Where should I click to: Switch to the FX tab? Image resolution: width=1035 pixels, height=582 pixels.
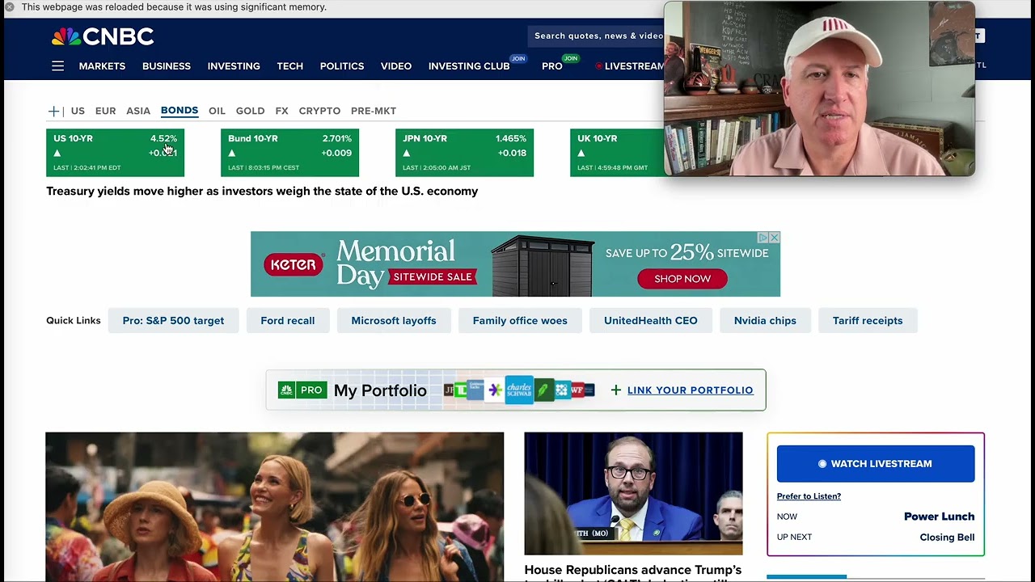[x=281, y=111]
